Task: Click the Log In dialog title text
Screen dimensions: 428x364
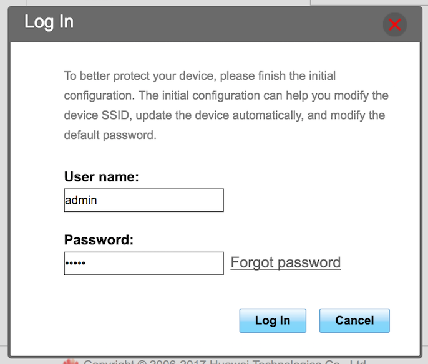Action: coord(49,22)
